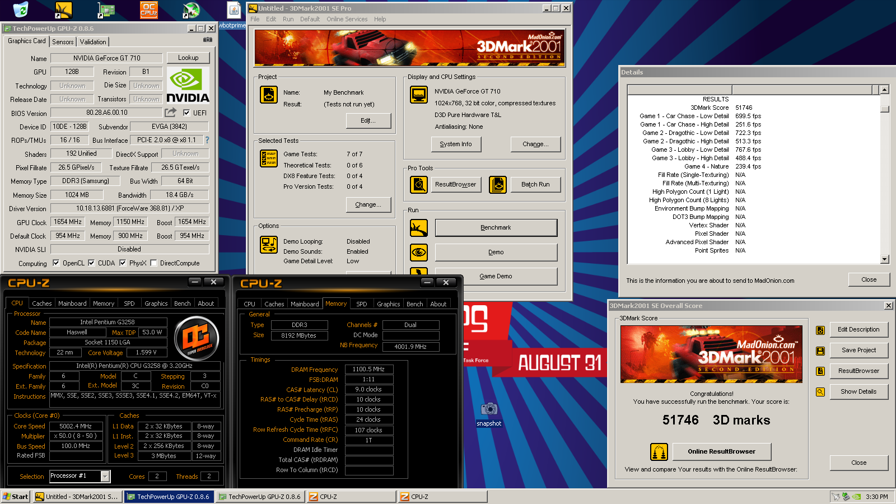Click the GPU-Z screenshot camera icon
This screenshot has width=896, height=504.
coord(208,40)
